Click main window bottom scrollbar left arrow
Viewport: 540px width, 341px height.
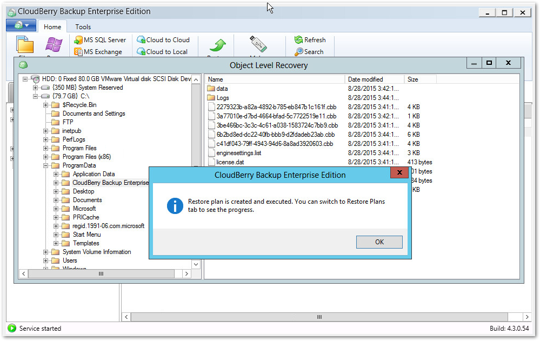126,317
